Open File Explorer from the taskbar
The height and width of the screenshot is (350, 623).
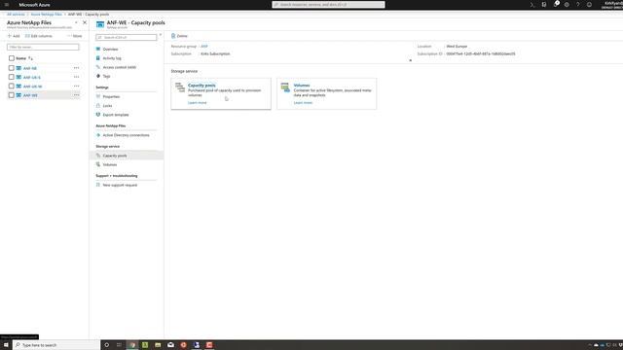click(158, 345)
